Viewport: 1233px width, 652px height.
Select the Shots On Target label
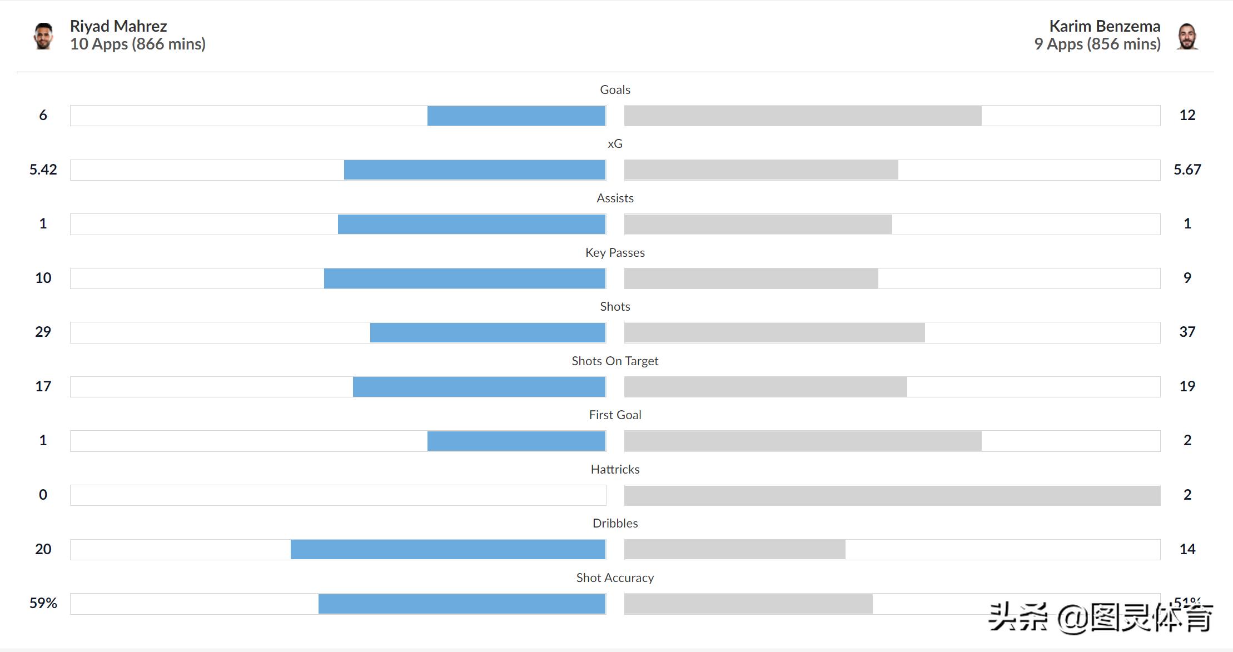615,361
